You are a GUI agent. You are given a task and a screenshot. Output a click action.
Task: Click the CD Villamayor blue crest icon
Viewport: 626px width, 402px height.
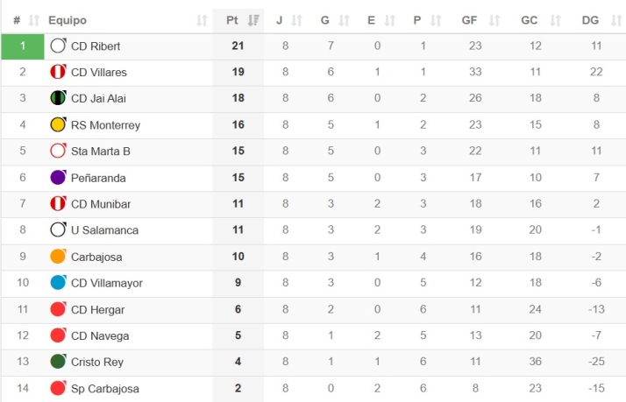pyautogui.click(x=58, y=282)
